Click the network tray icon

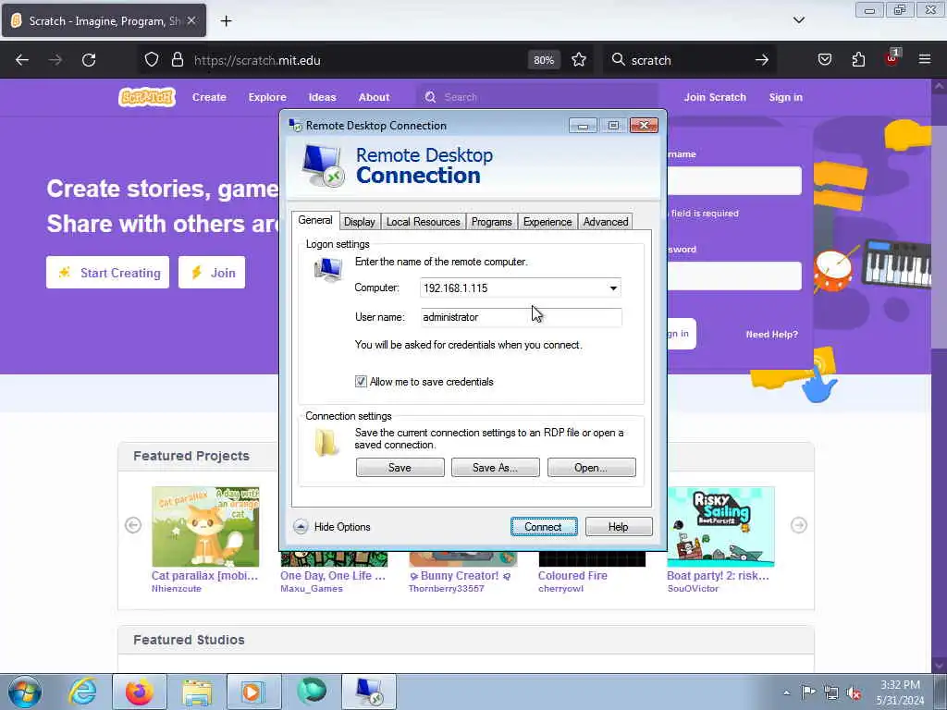tap(831, 693)
